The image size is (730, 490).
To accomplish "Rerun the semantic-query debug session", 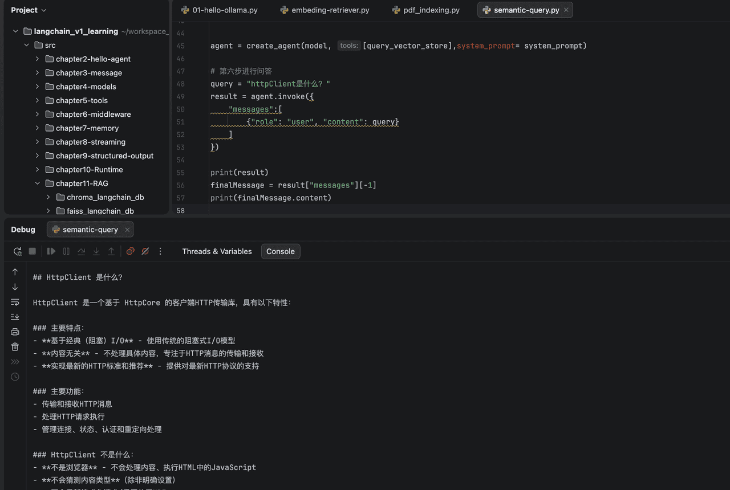I will click(18, 251).
